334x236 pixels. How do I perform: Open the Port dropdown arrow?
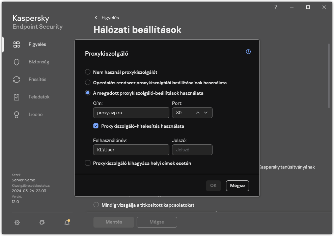(x=206, y=113)
